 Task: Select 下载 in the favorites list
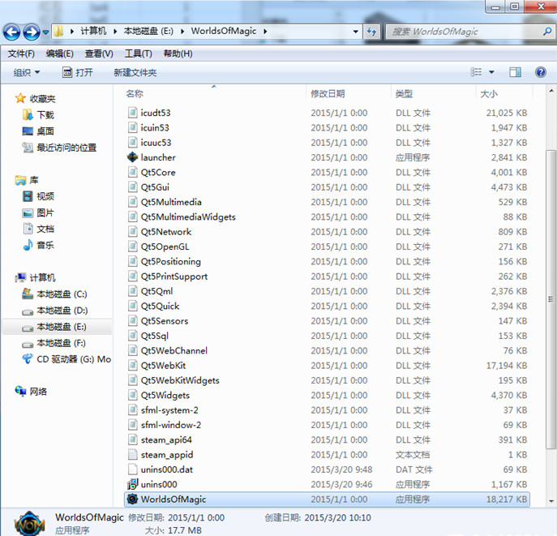pos(45,115)
